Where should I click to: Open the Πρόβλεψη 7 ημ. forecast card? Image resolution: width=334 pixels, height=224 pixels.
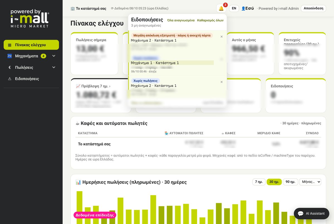[x=101, y=96]
